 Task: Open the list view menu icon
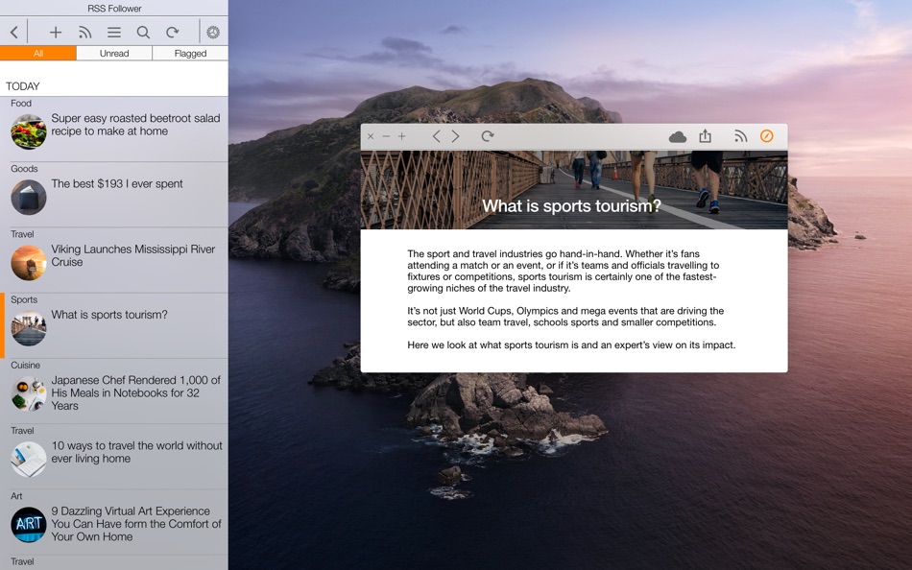click(114, 32)
